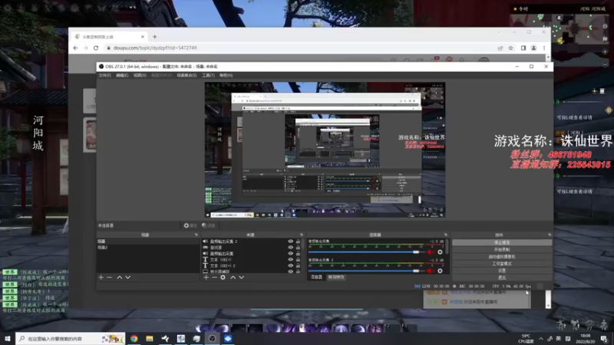Viewport: 614px width, 345px height.
Task: Lock the Text (GDI+) source
Action: pyautogui.click(x=298, y=259)
